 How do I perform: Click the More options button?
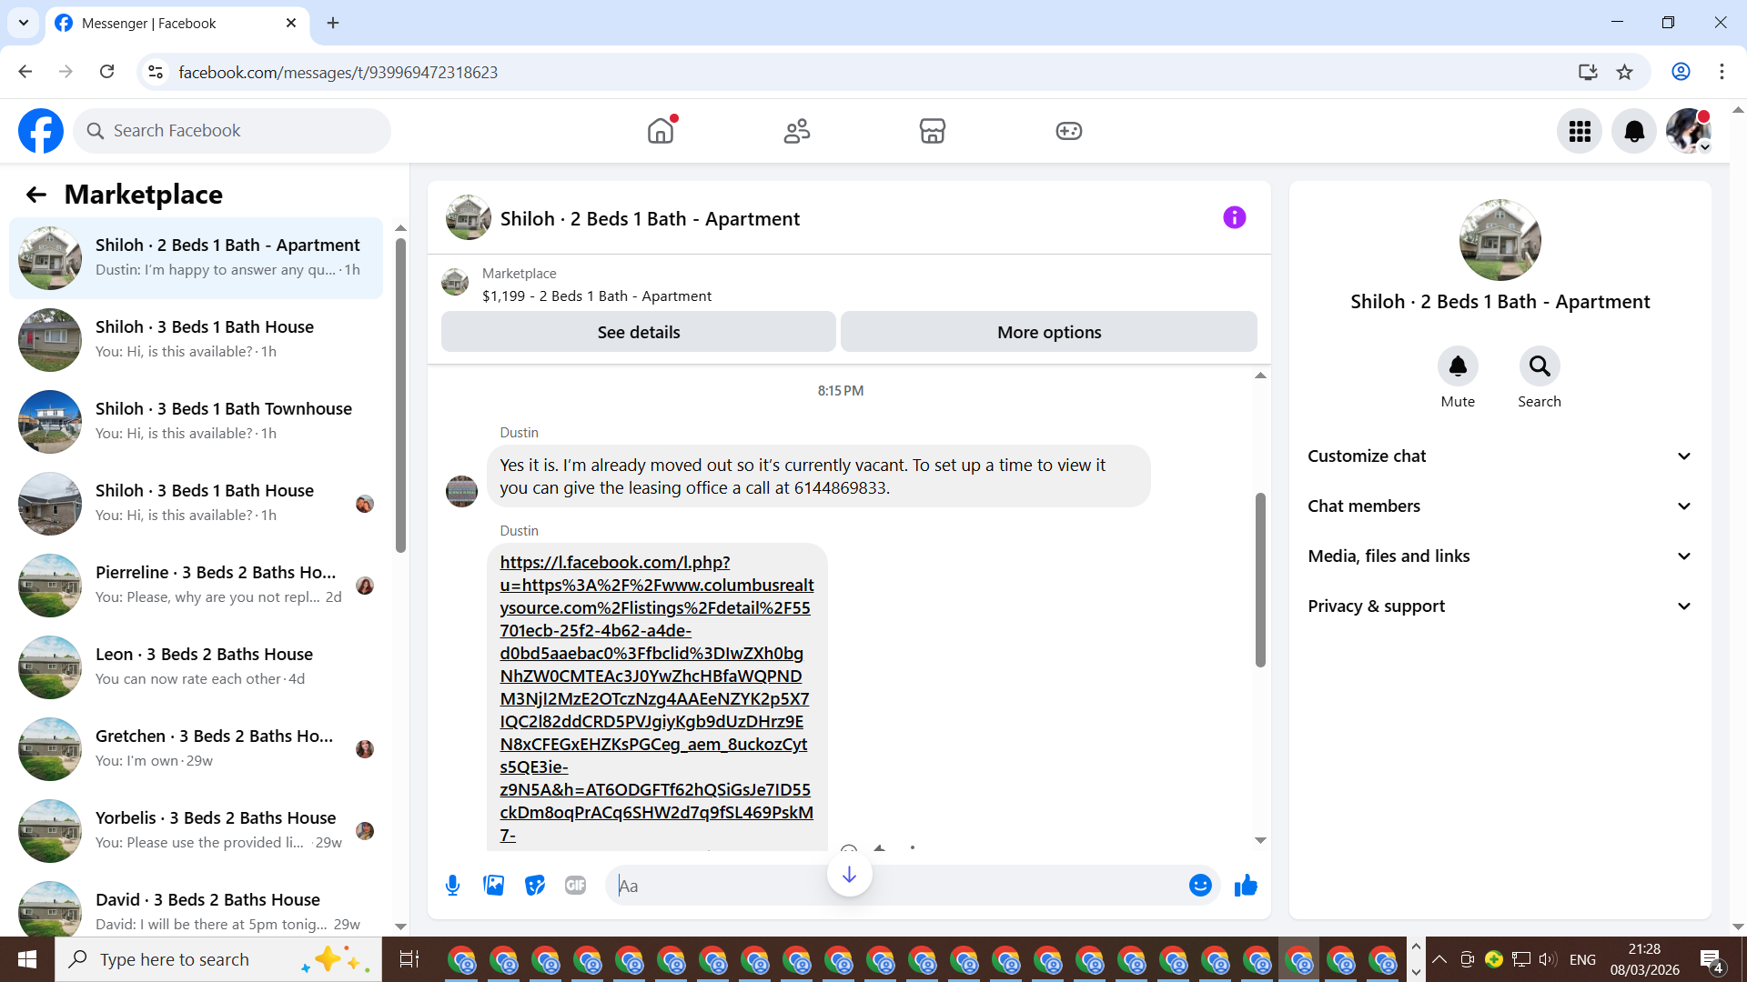tap(1048, 332)
